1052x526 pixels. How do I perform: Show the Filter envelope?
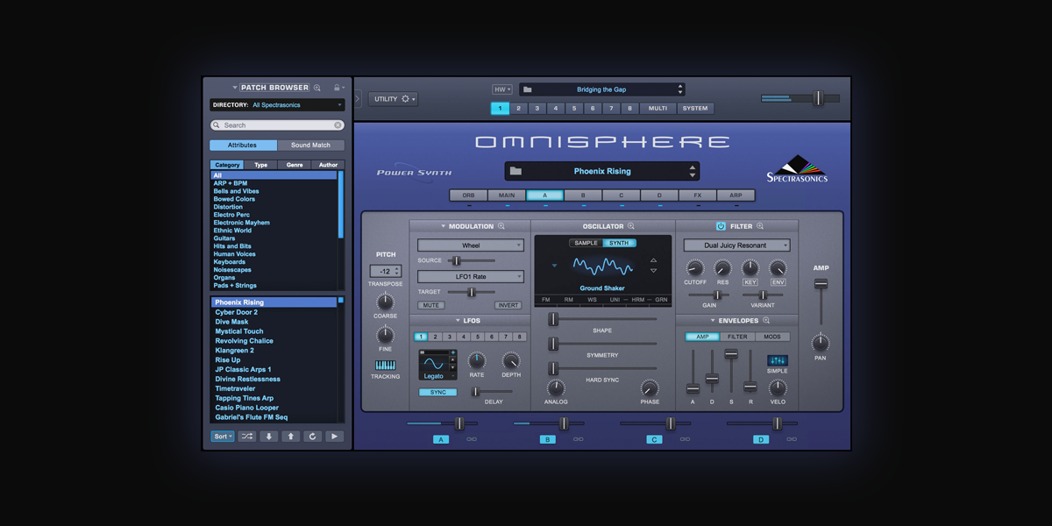[737, 337]
